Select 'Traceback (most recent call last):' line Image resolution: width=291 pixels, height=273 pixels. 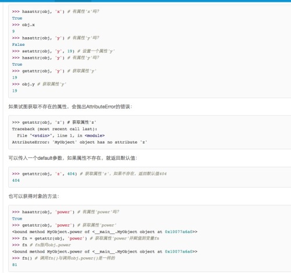(55, 129)
